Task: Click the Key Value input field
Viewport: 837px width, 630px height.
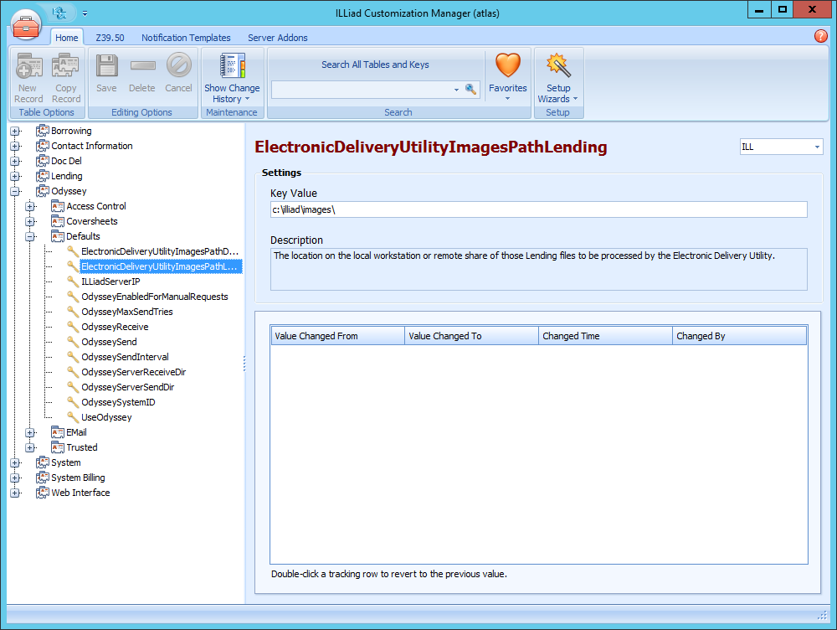Action: pyautogui.click(x=536, y=209)
